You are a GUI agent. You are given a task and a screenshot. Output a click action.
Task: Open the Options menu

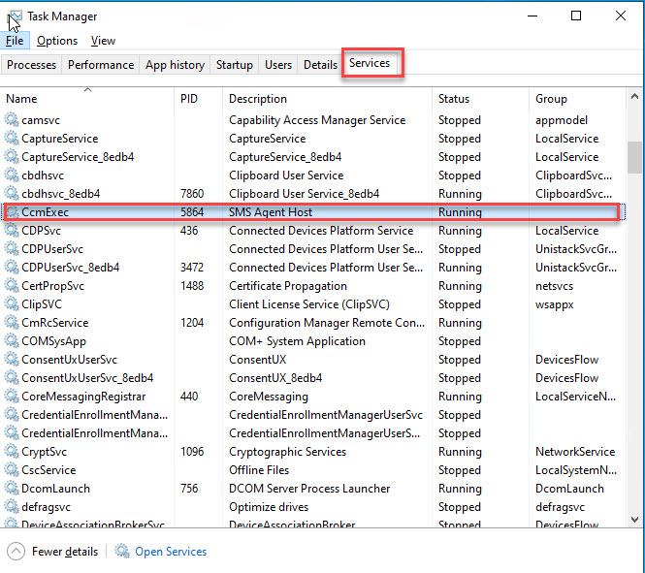[57, 41]
